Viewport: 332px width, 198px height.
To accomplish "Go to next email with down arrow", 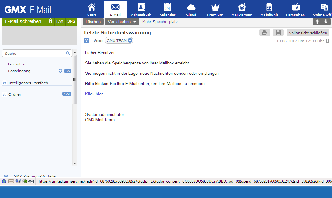I will pyautogui.click(x=326, y=22).
